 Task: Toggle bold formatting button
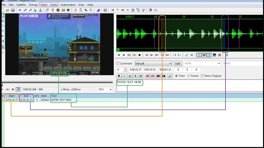[x=119, y=76]
